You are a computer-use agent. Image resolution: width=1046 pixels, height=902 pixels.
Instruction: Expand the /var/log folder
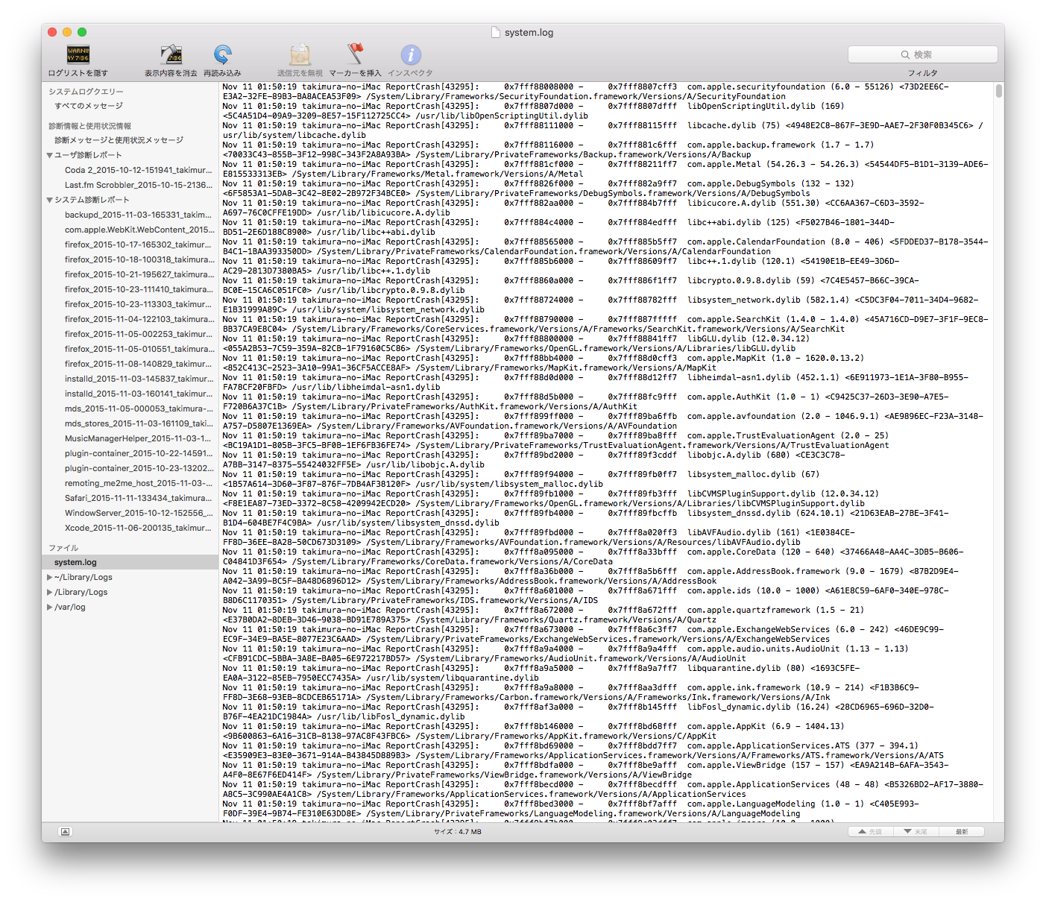pyautogui.click(x=50, y=607)
